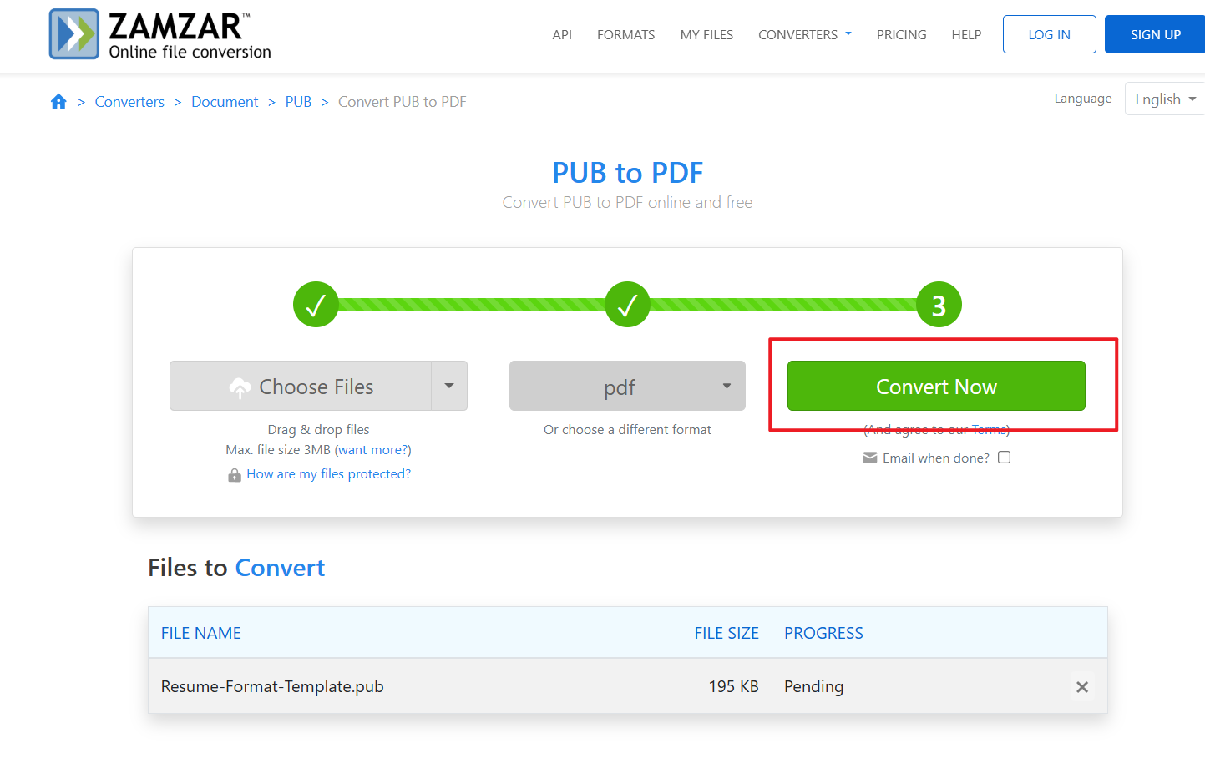Click the LOG IN button
The width and height of the screenshot is (1205, 784).
point(1049,34)
